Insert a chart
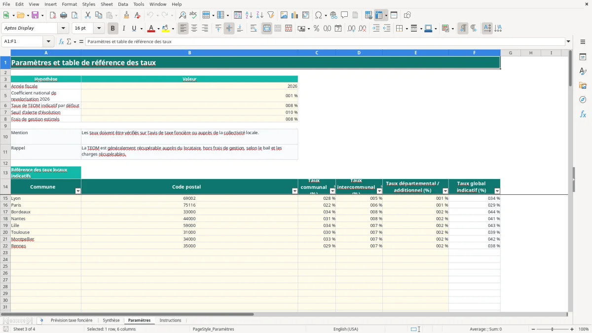 point(295,15)
